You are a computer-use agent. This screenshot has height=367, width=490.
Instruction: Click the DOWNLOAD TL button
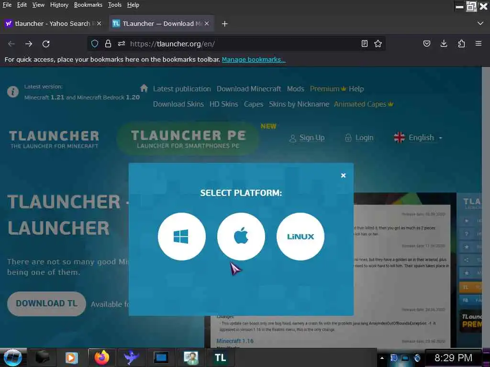(x=46, y=303)
